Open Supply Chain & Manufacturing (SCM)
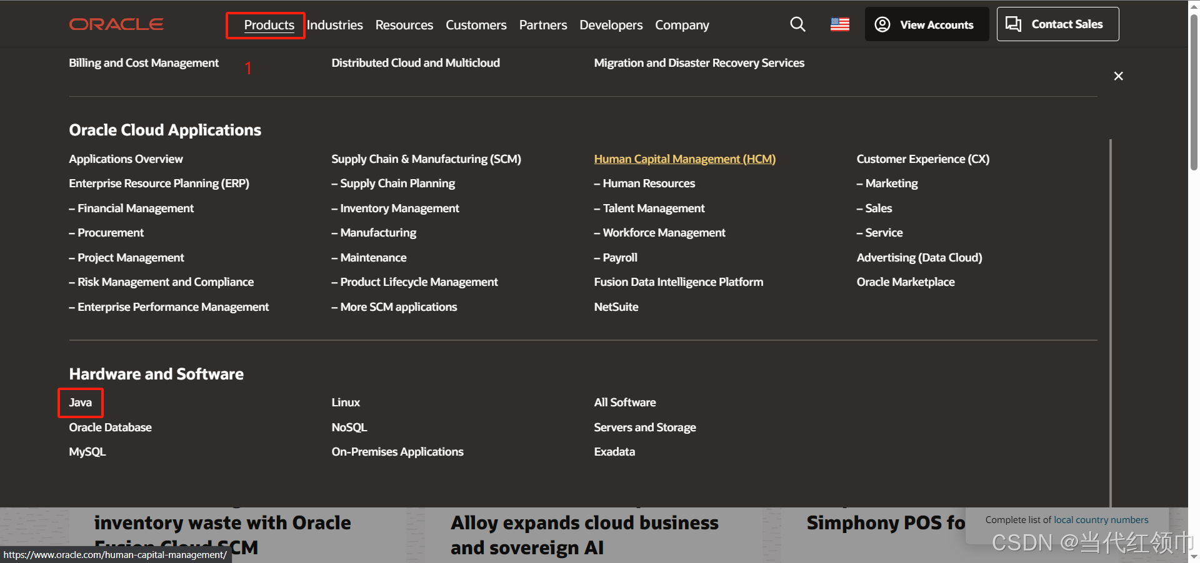 (x=426, y=159)
